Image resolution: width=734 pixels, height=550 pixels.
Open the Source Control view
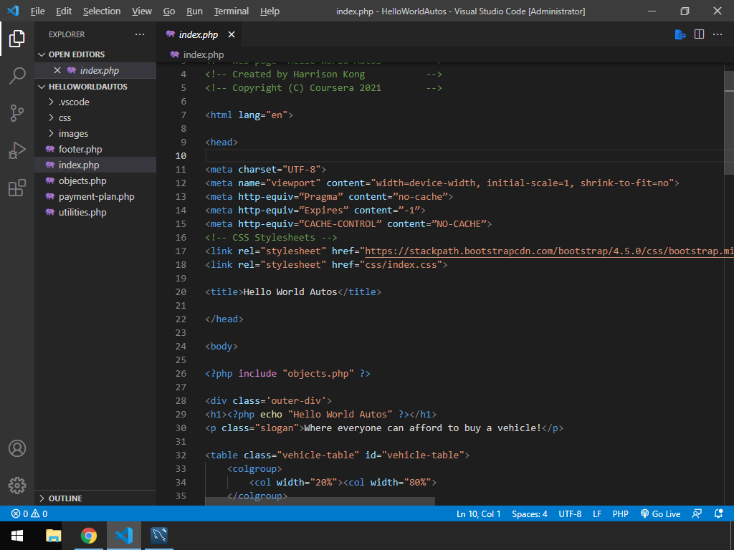(17, 113)
